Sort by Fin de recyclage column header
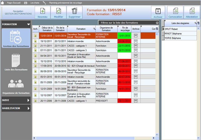Screen dimensions: 201x140 (x=125, y=29)
